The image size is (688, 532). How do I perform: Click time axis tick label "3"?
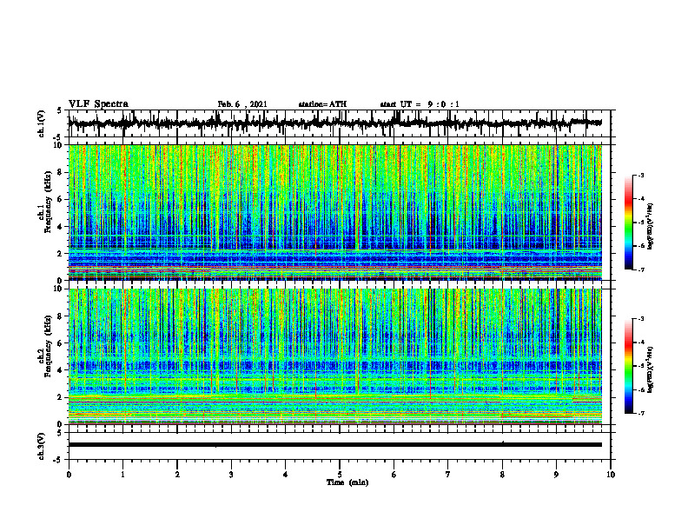[x=231, y=475]
